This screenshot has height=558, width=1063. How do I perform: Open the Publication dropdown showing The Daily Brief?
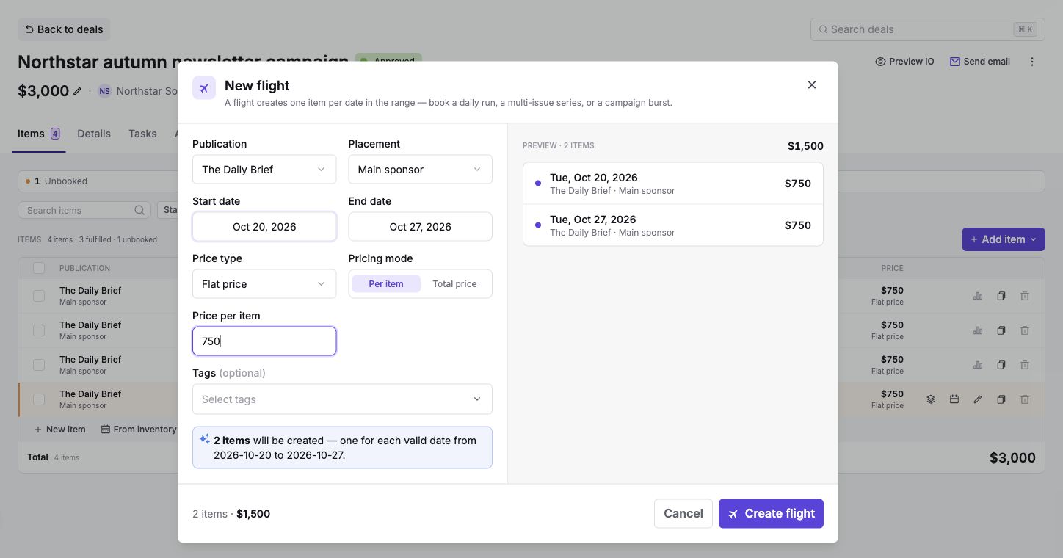click(x=264, y=170)
